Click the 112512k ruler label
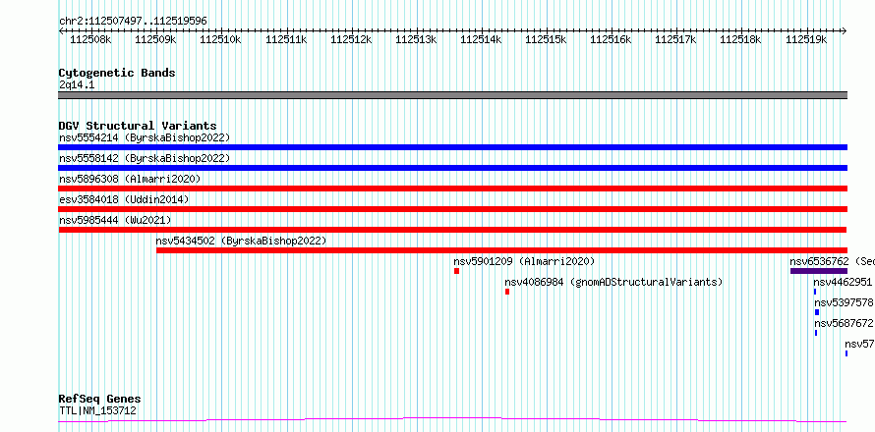Screen dimensions: 875x432 pyautogui.click(x=351, y=39)
